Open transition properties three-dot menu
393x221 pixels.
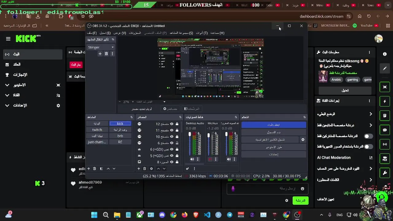point(112,54)
